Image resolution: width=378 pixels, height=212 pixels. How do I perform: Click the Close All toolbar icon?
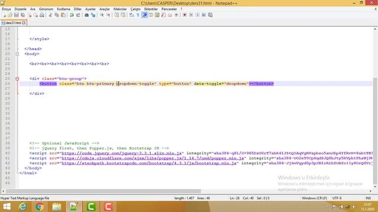click(x=35, y=15)
